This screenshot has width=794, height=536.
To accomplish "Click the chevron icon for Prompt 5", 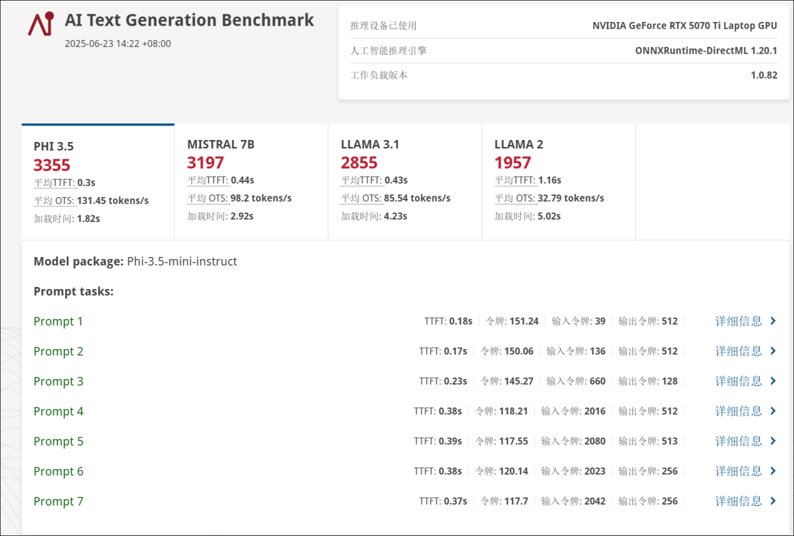I will coord(773,441).
